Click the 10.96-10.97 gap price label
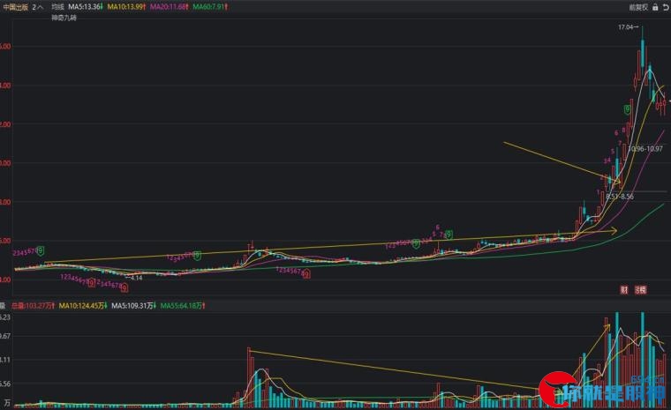Screen dimensions: 671x410 coord(645,149)
